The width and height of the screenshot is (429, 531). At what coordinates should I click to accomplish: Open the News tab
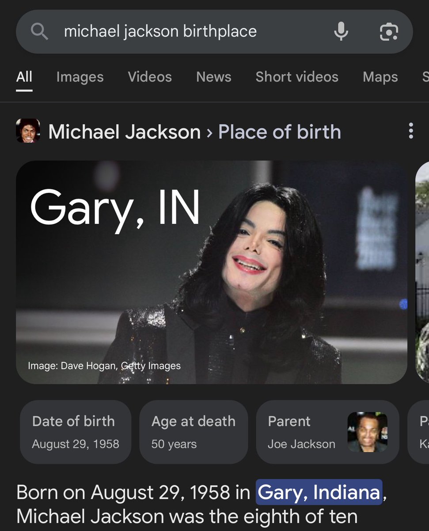[x=214, y=77]
